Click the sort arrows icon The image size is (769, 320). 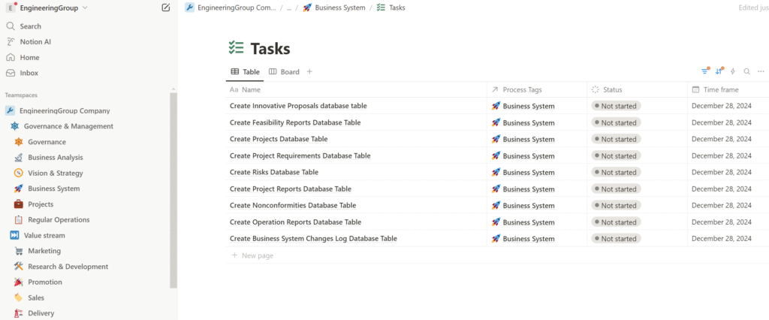click(719, 71)
